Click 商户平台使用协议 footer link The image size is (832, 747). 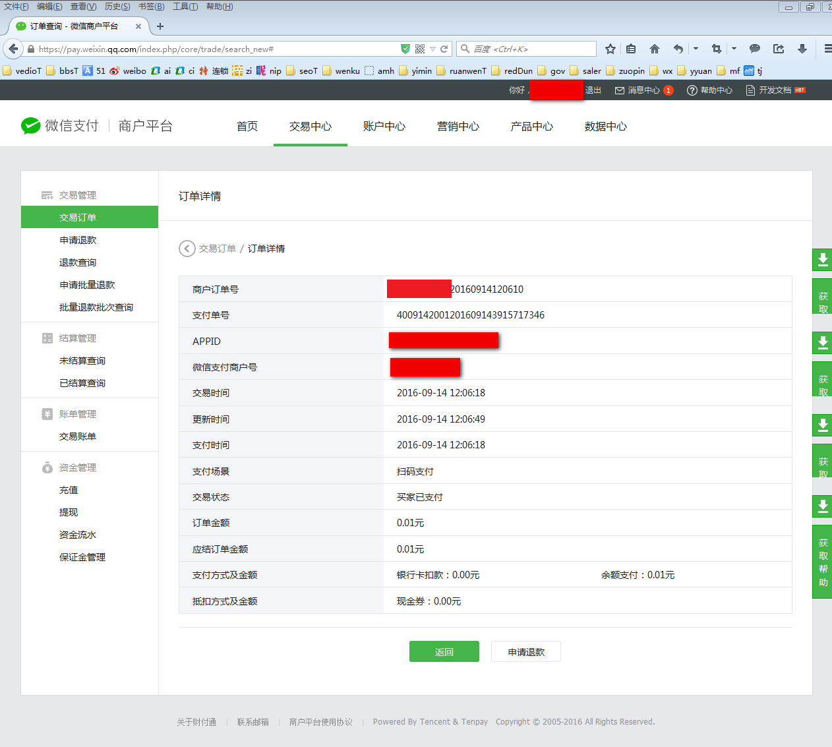[x=321, y=722]
